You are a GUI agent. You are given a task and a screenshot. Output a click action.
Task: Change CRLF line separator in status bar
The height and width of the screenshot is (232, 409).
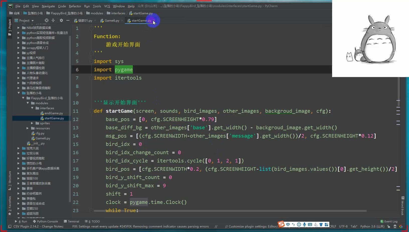click(x=333, y=226)
